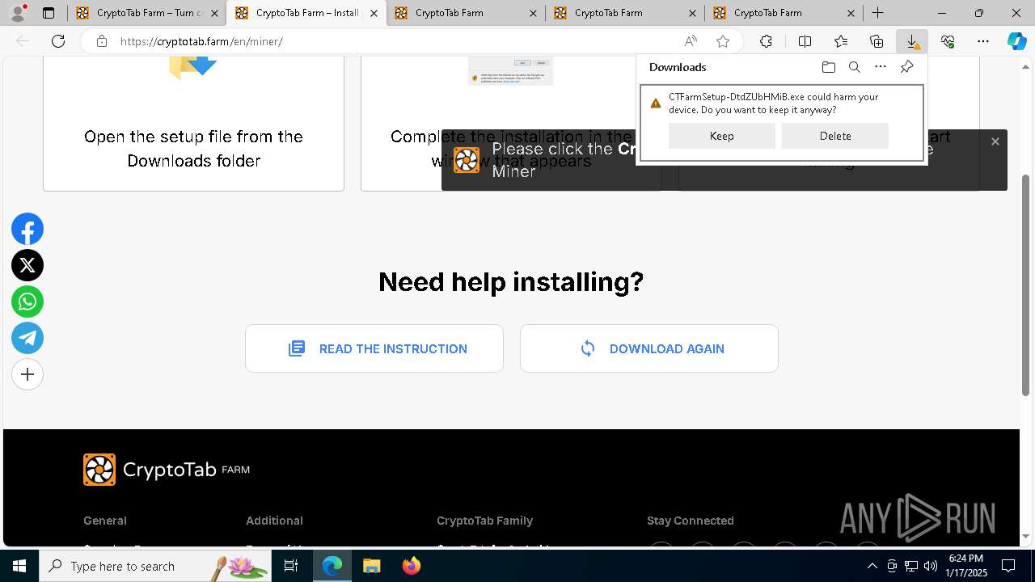Open Extensions puzzle icon
This screenshot has height=582, width=1035.
coord(766,41)
